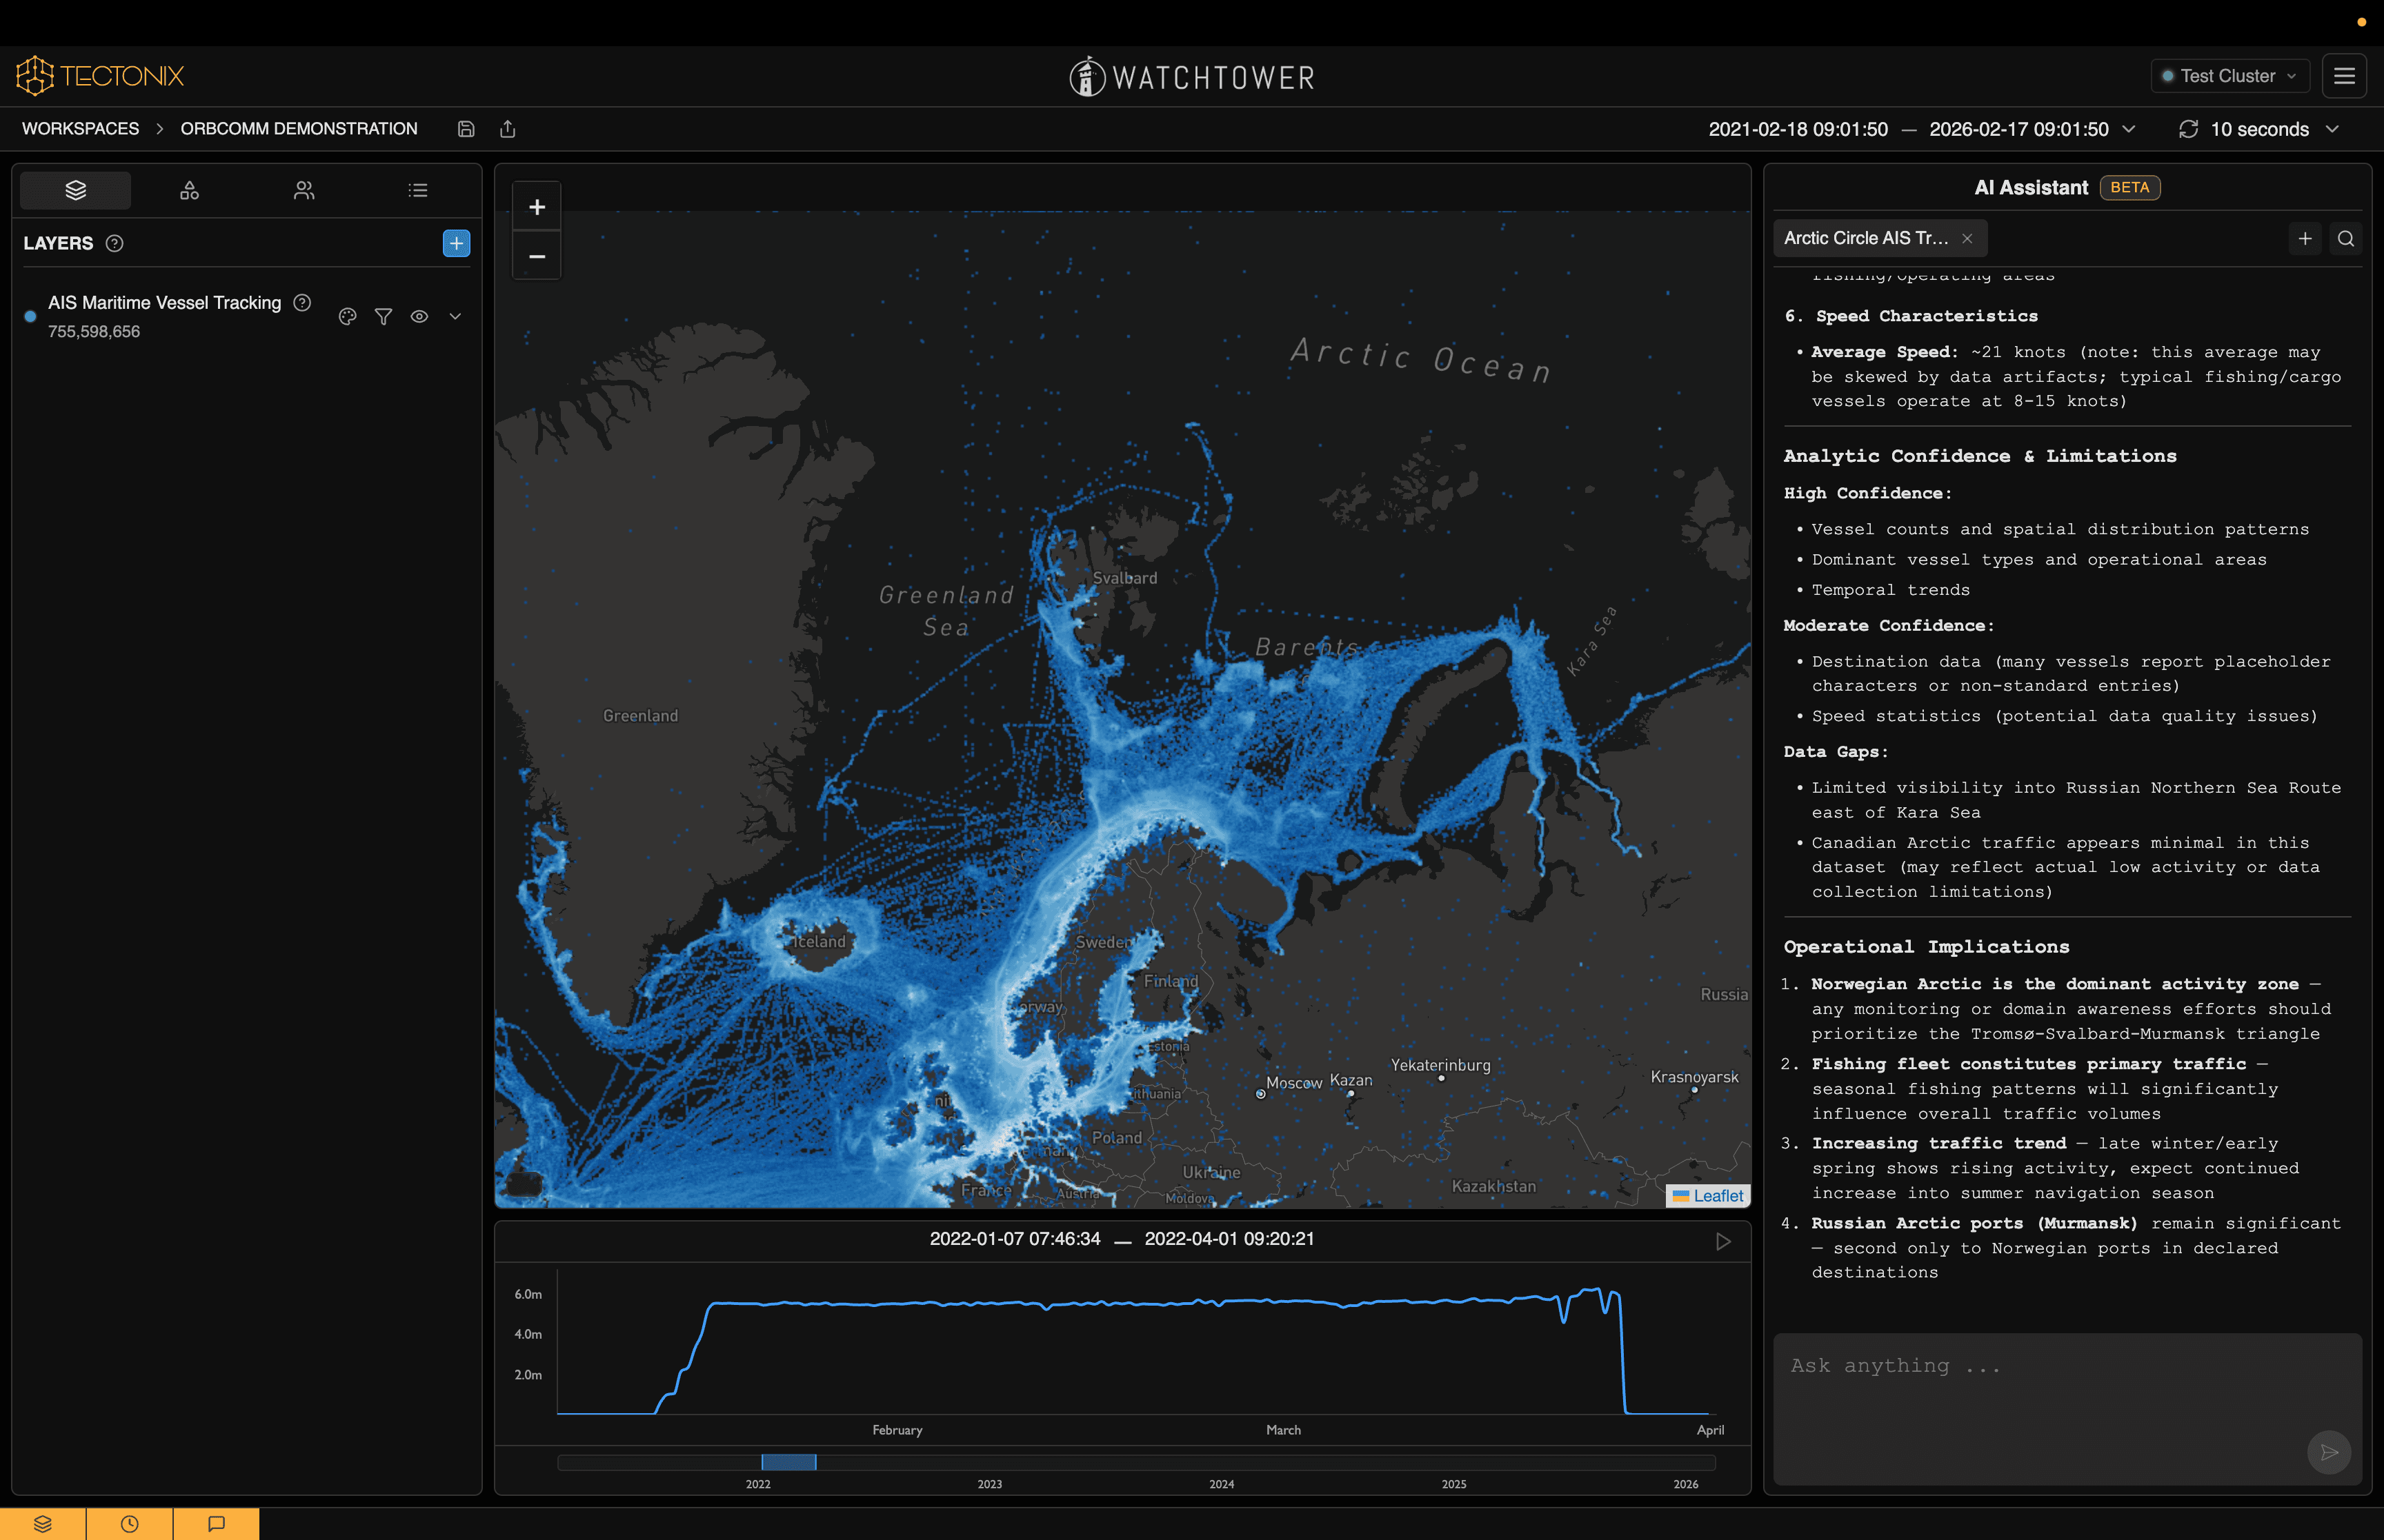Open the layer filter funnel icon
Viewport: 2384px width, 1540px height.
coord(383,317)
